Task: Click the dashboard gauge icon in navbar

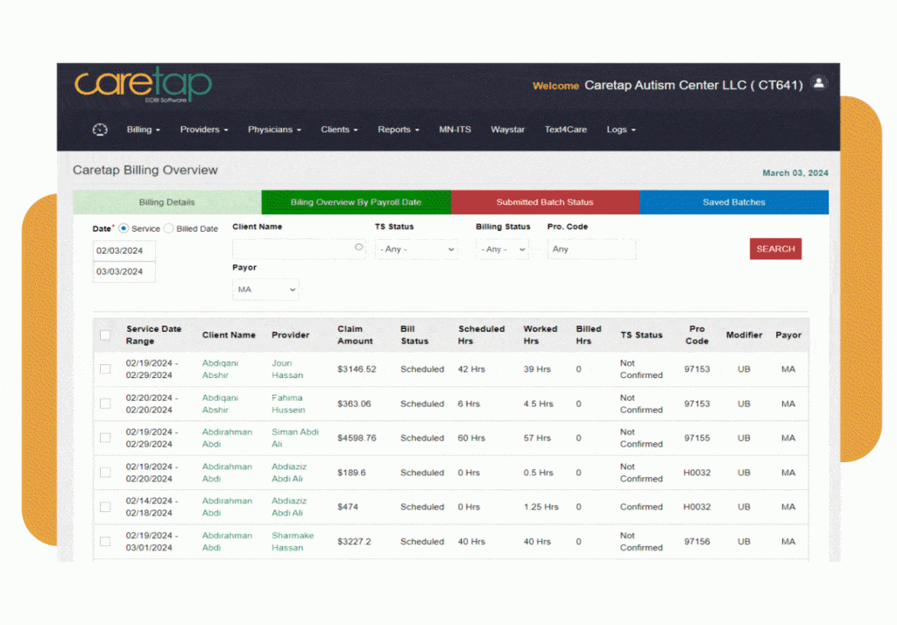Action: (100, 130)
